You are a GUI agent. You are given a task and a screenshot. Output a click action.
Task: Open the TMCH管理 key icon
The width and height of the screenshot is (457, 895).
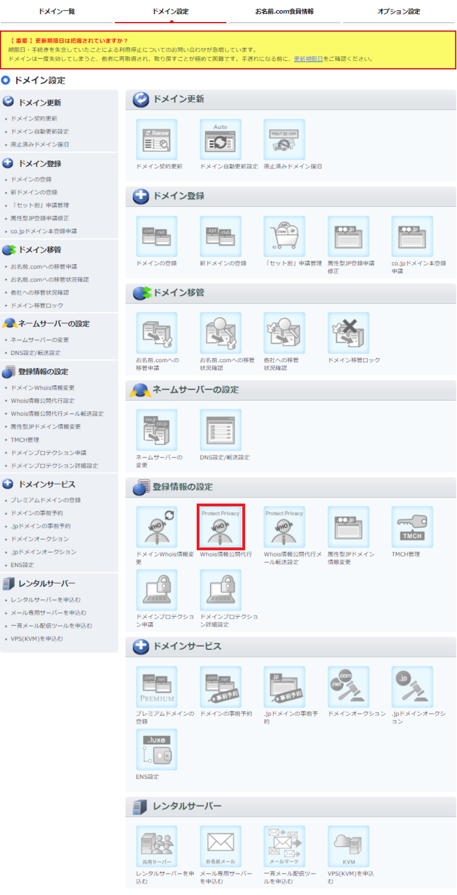click(412, 527)
